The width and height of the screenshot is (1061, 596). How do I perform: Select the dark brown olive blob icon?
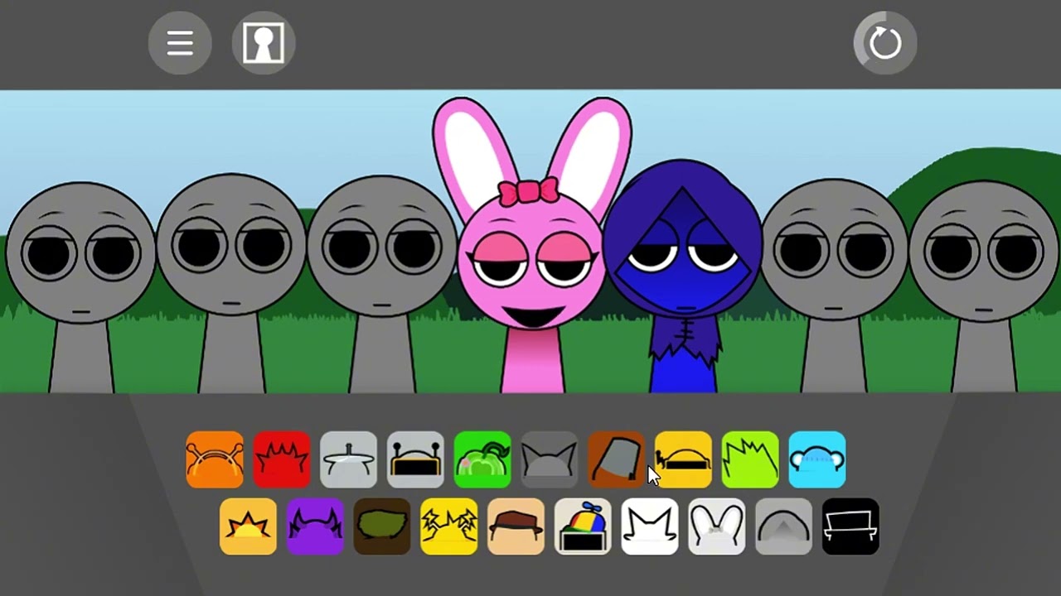pyautogui.click(x=382, y=526)
